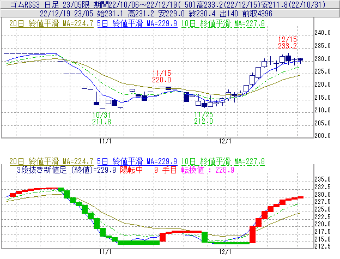Click the 3段抜き新値足 (終値)=229.9 label

tap(66, 170)
